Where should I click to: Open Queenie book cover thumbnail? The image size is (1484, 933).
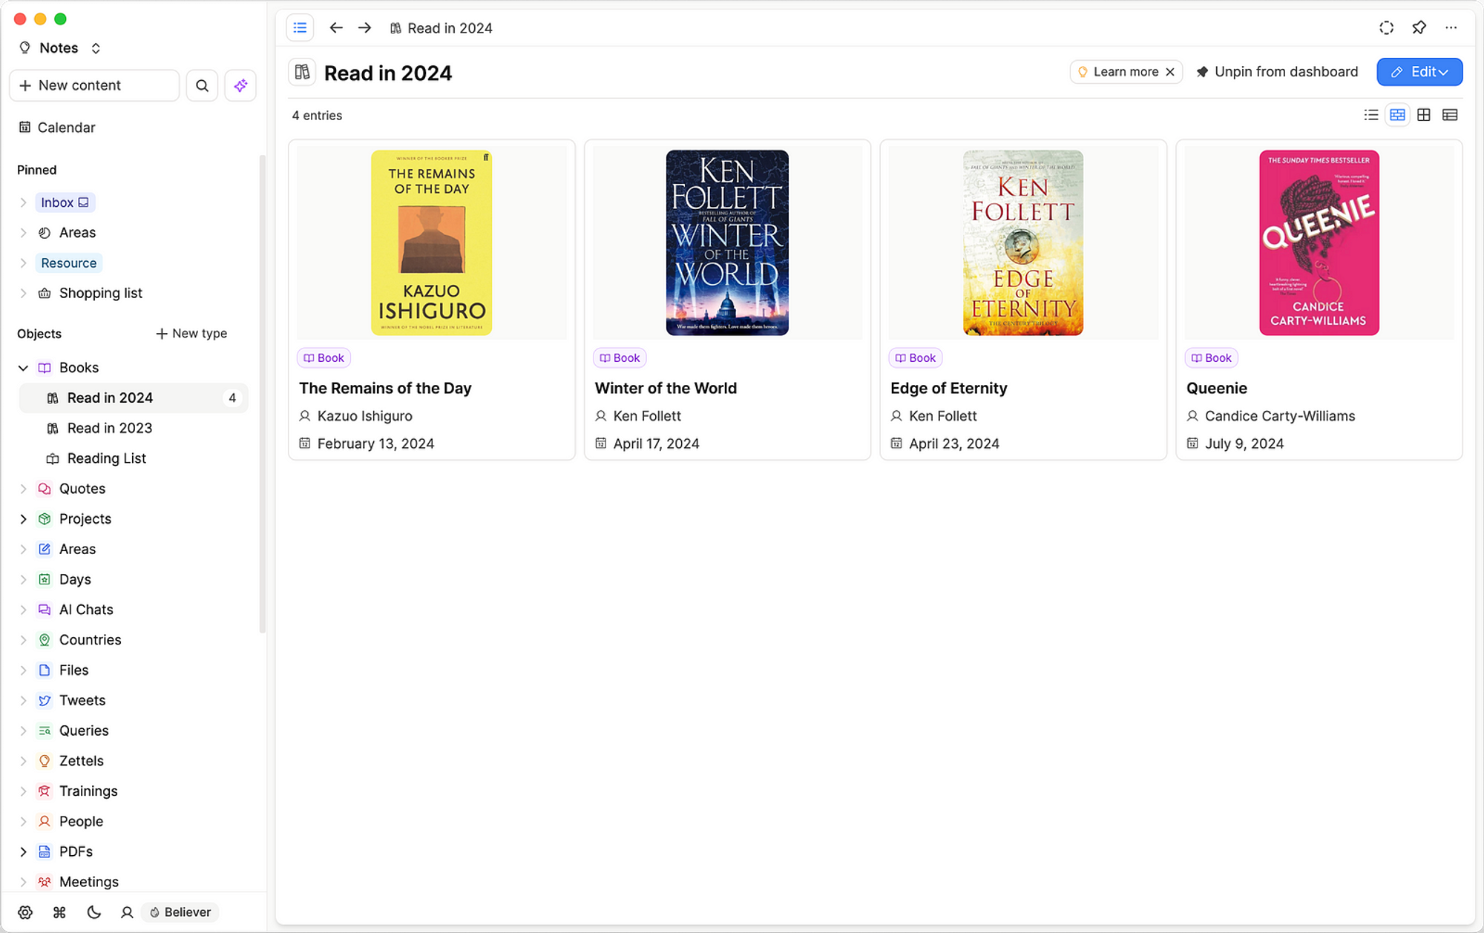tap(1319, 243)
